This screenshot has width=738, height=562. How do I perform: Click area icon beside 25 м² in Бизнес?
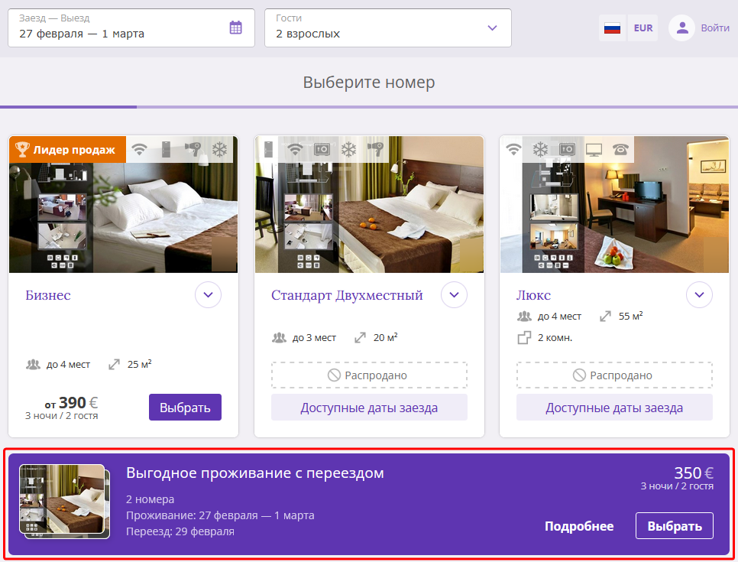click(114, 364)
